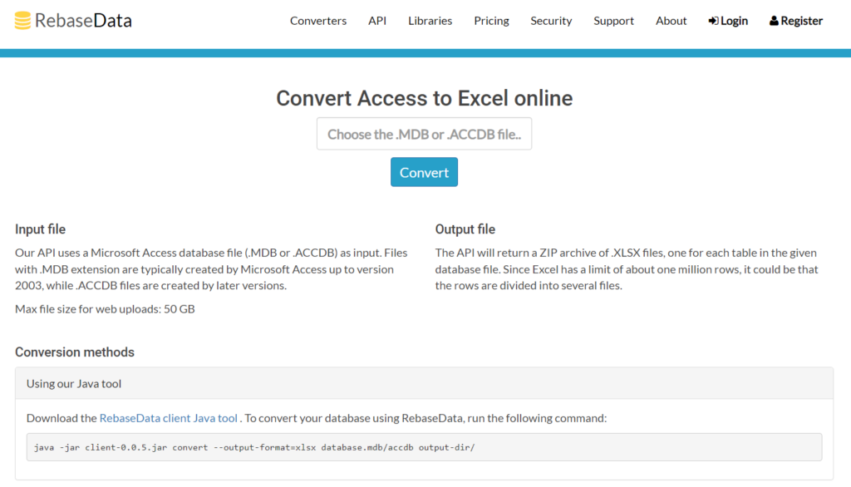
Task: Click the Register text link
Action: 802,21
